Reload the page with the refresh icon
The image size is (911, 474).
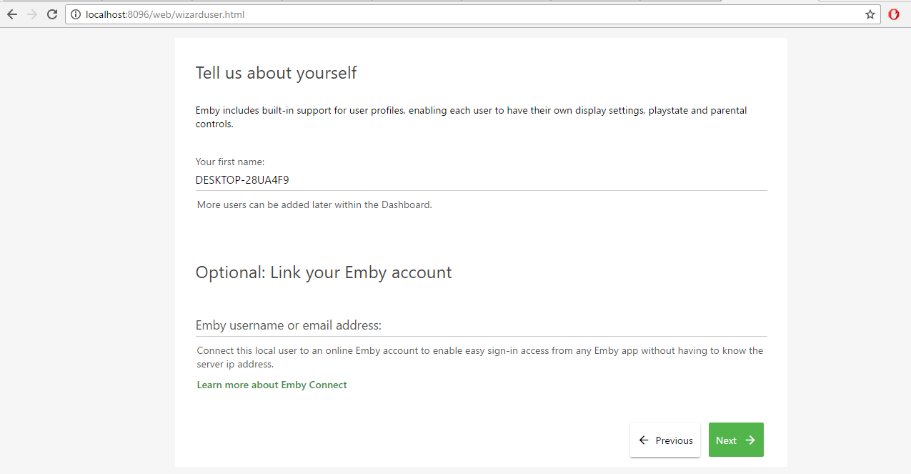[x=51, y=14]
